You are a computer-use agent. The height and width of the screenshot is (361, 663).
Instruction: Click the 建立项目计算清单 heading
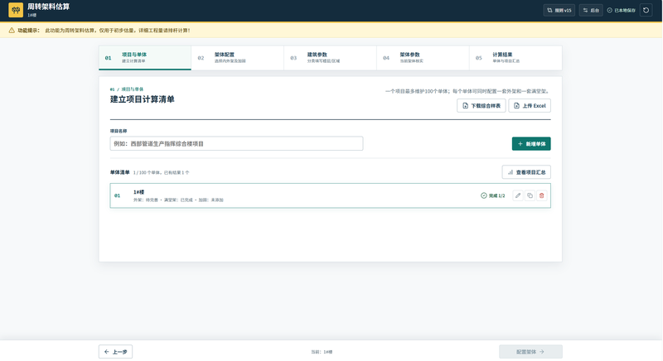142,99
